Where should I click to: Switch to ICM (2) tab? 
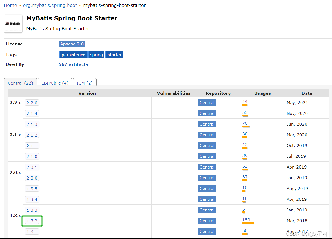(x=85, y=83)
